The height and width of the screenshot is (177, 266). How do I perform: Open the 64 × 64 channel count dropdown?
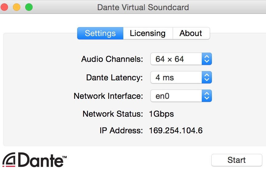click(181, 59)
